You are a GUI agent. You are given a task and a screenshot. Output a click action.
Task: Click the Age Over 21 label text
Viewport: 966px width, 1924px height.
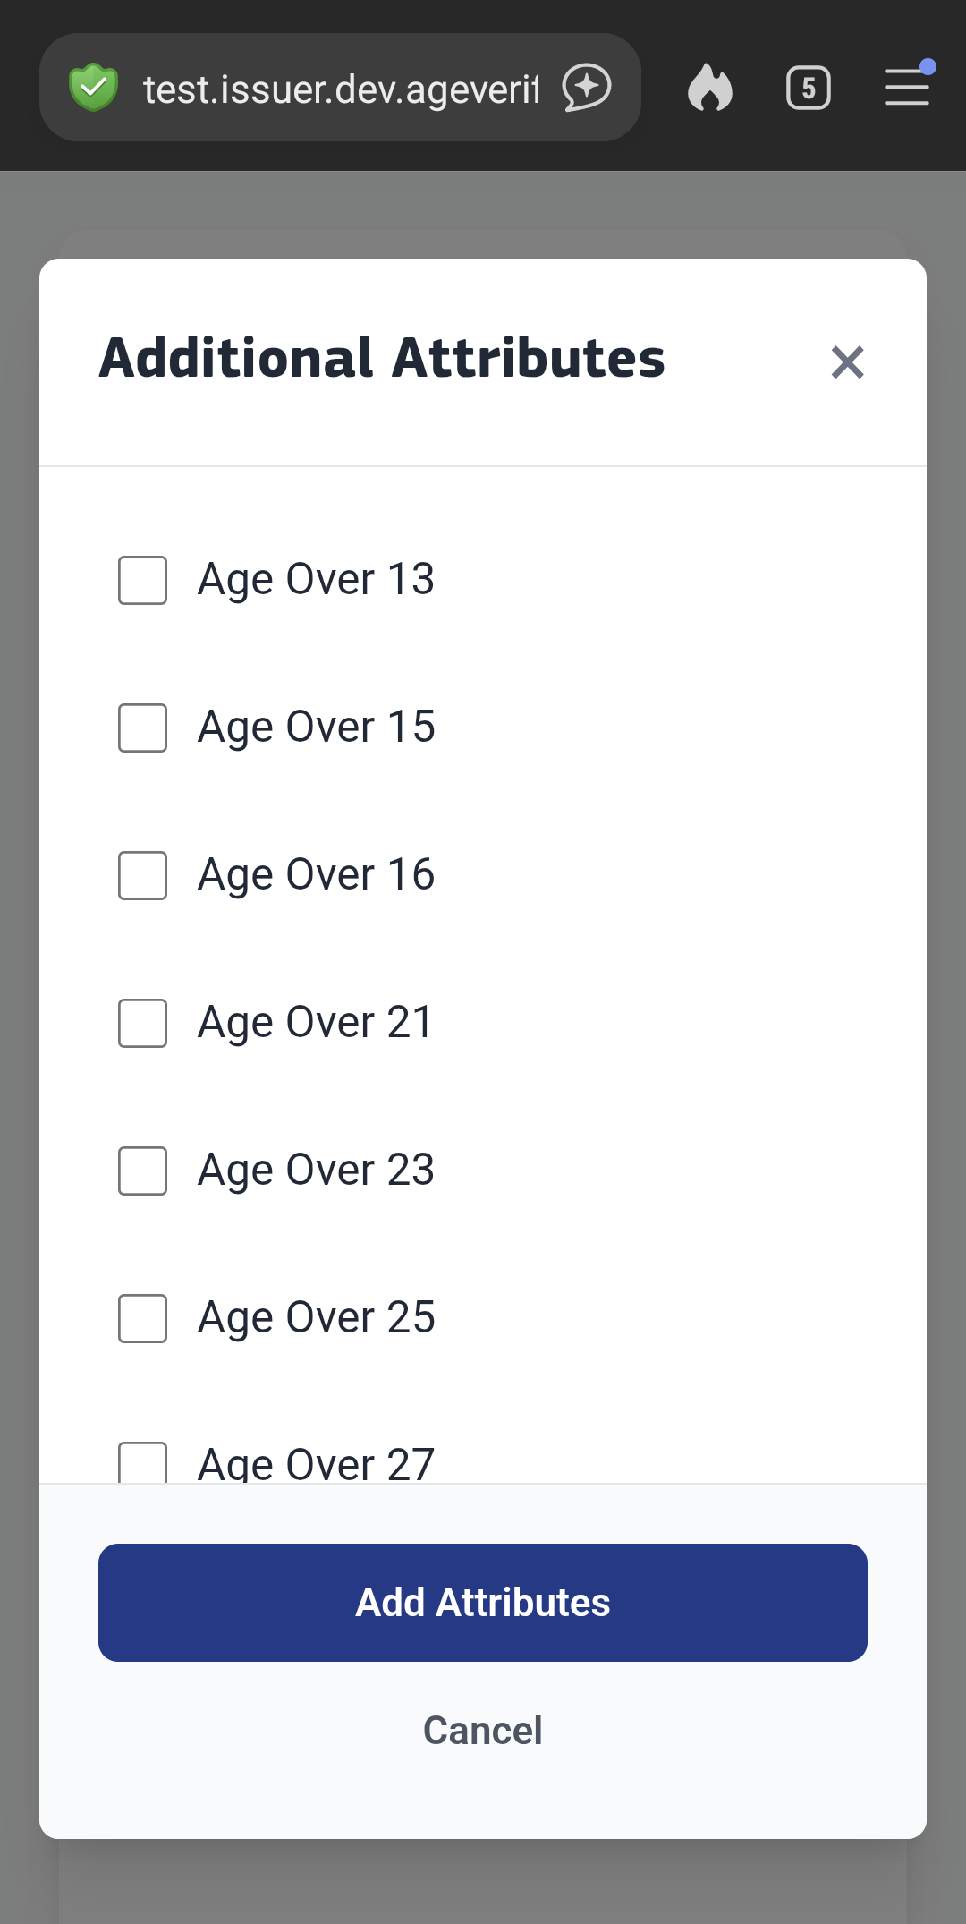[x=316, y=1023]
